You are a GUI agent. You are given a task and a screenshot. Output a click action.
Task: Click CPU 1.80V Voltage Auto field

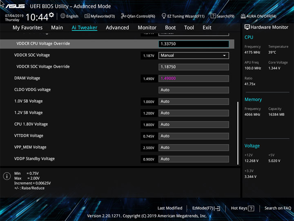click(194, 124)
